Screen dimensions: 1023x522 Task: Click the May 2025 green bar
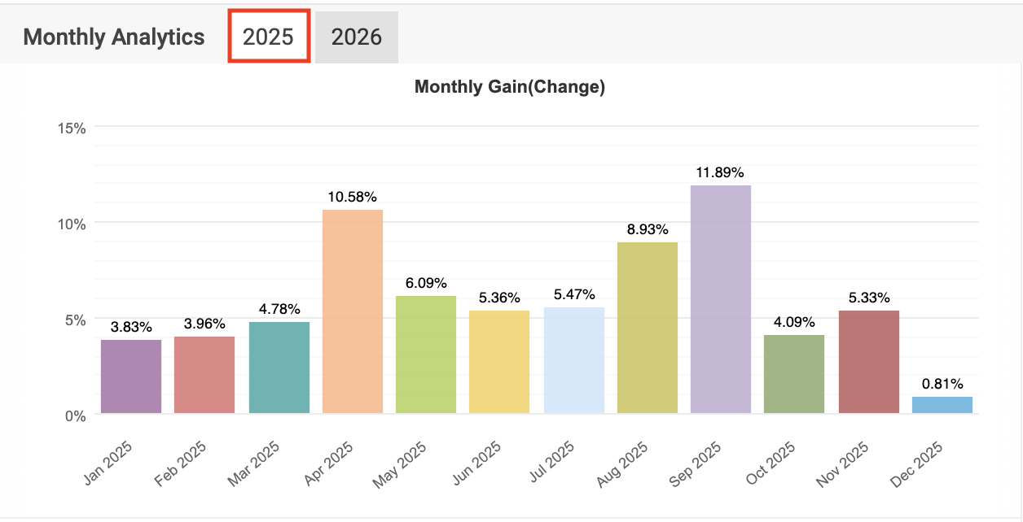point(426,355)
